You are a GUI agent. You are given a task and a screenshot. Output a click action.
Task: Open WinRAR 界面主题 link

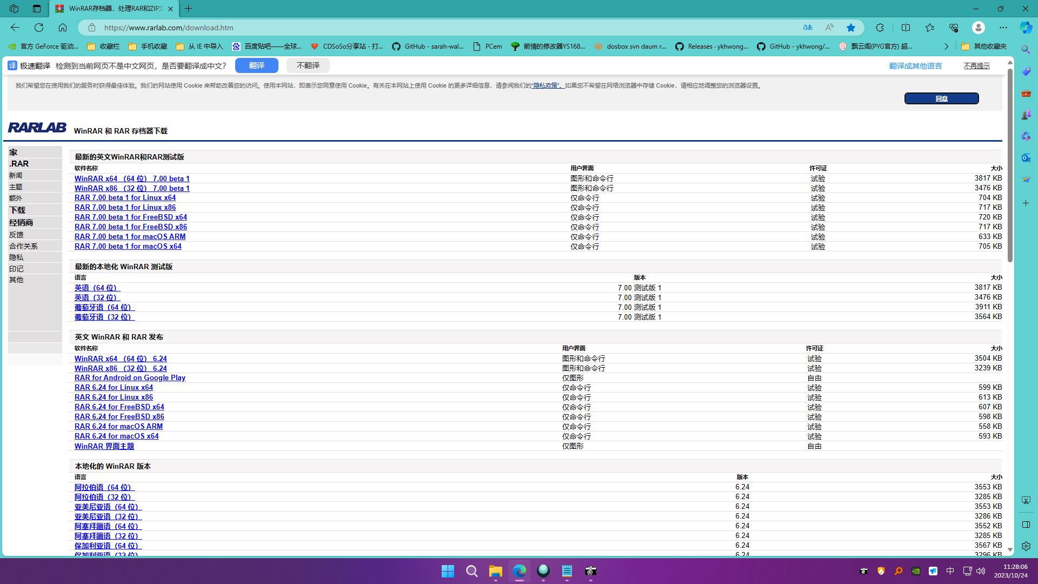pos(104,446)
